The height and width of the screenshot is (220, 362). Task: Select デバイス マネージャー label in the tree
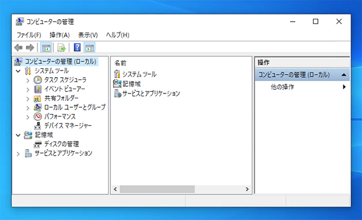point(68,126)
